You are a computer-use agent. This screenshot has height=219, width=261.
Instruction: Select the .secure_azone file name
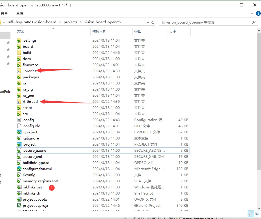(x=35, y=151)
